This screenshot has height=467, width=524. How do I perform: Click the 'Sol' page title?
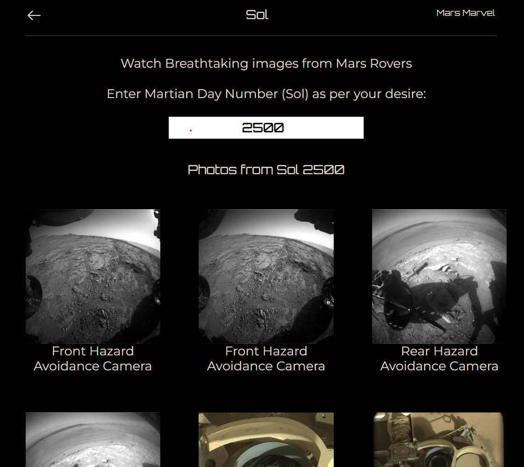257,14
